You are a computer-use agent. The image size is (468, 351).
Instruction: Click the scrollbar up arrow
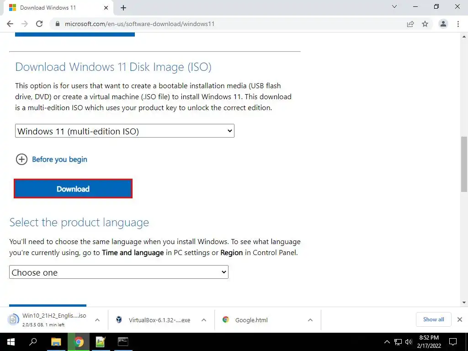coord(464,37)
